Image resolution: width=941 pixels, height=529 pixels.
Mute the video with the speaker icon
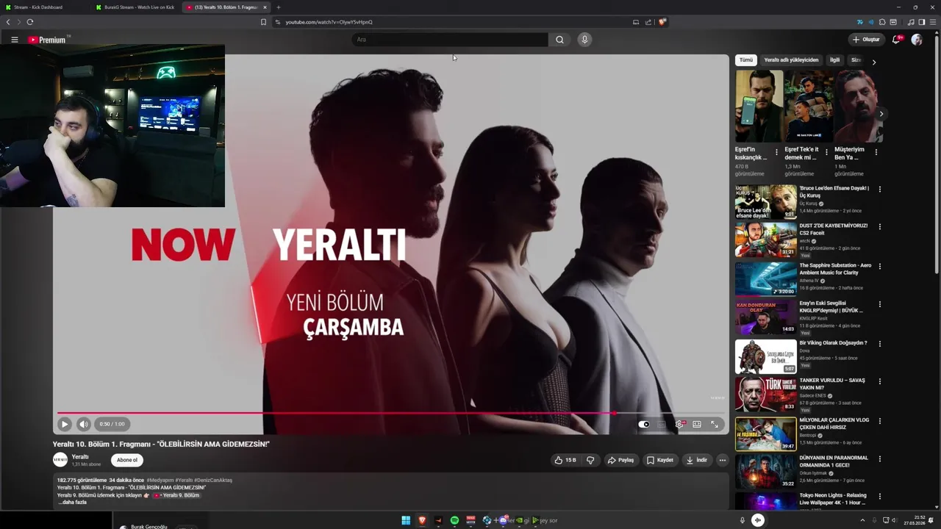tap(84, 424)
